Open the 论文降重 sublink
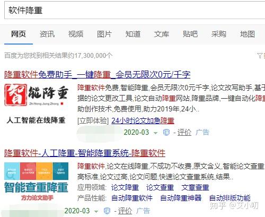The width and height of the screenshot is (265, 217). coord(125,187)
